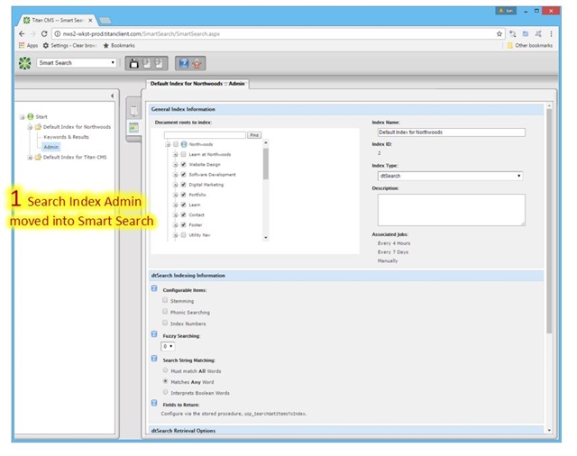
Task: Click into the Description text area
Action: [x=452, y=210]
